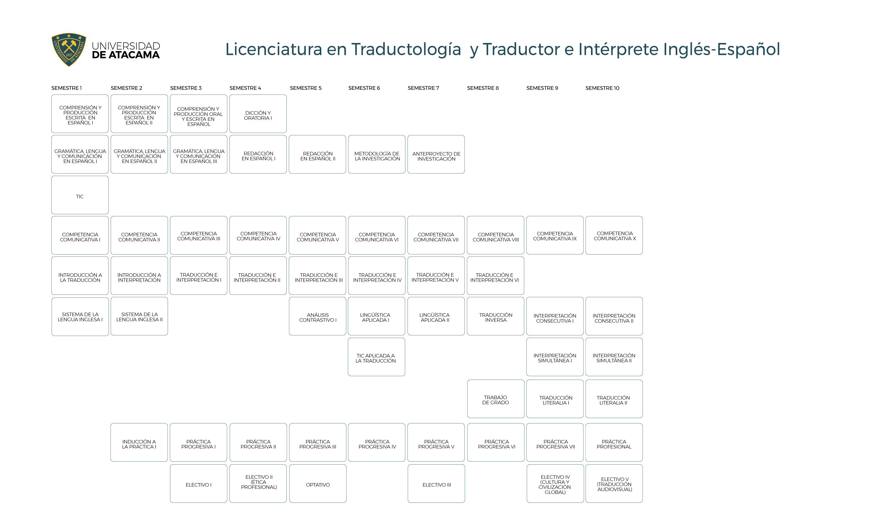Click the SEMESTRE 1 column header
Image resolution: width=895 pixels, height=518 pixels.
67,88
